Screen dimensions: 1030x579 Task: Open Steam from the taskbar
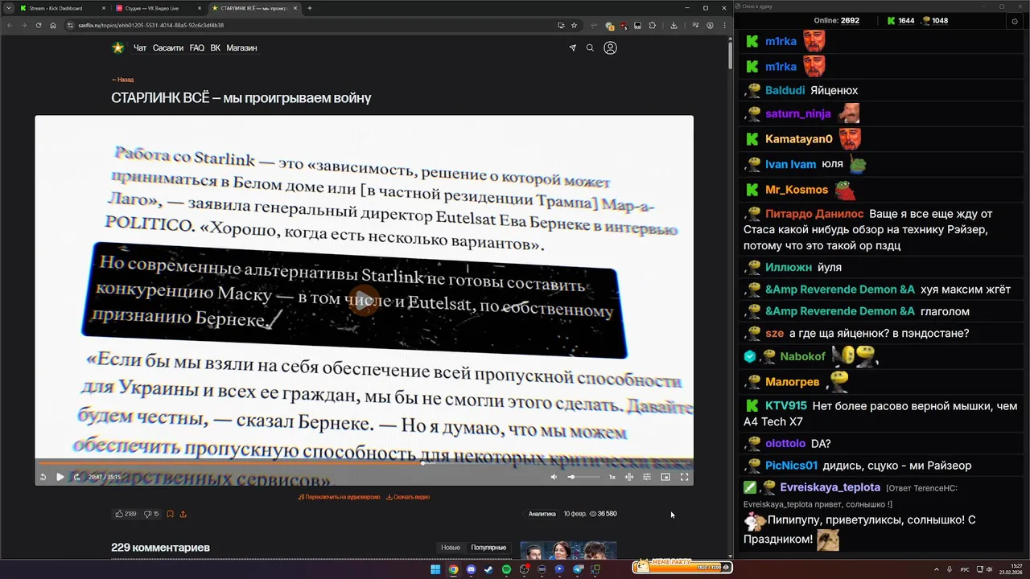[488, 569]
